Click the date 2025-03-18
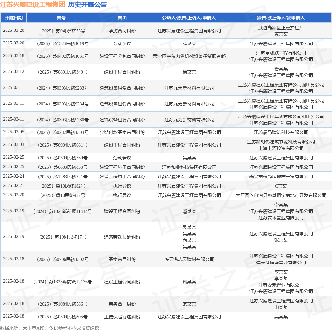Viewport: 332px width, 331px height. 14,56
